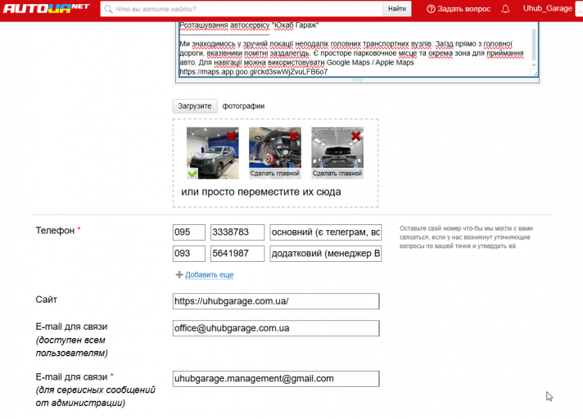
Task: Click the phone code field 093
Action: [x=189, y=254]
